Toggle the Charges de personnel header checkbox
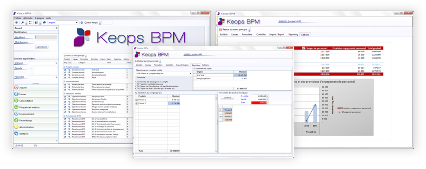 click(x=304, y=48)
